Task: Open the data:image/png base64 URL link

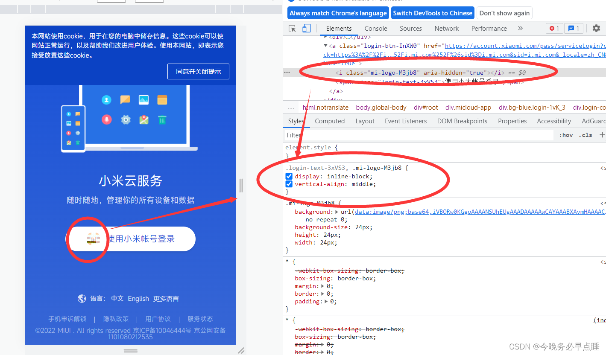Action: tap(480, 212)
